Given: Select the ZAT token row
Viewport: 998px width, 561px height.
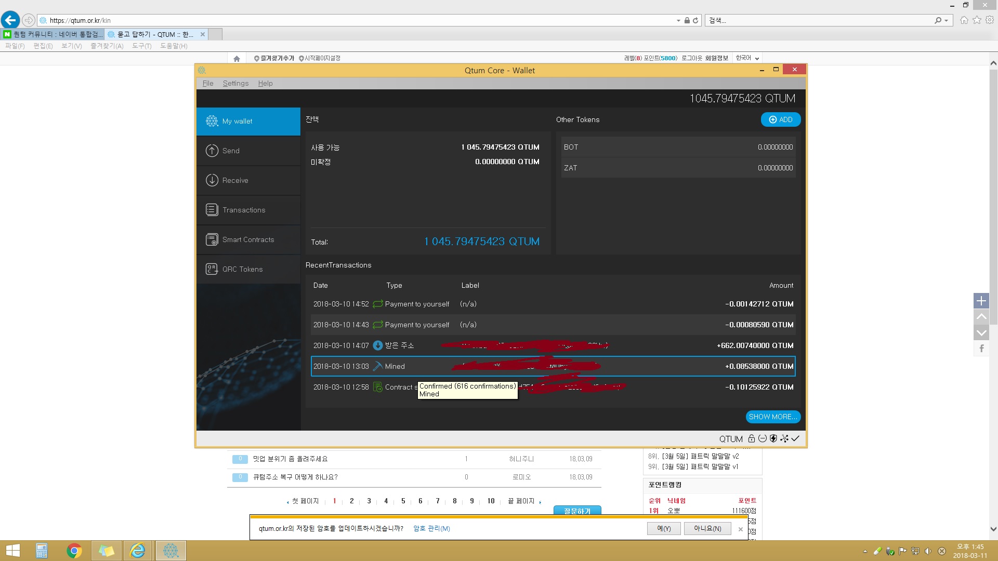Looking at the screenshot, I should pos(678,168).
